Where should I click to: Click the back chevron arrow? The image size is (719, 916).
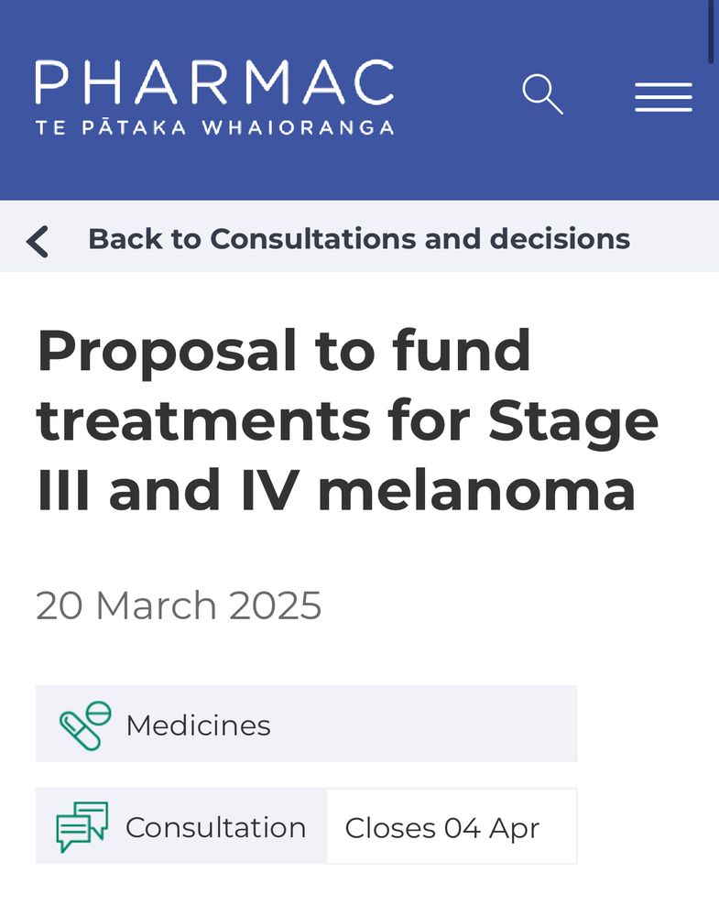click(x=38, y=241)
